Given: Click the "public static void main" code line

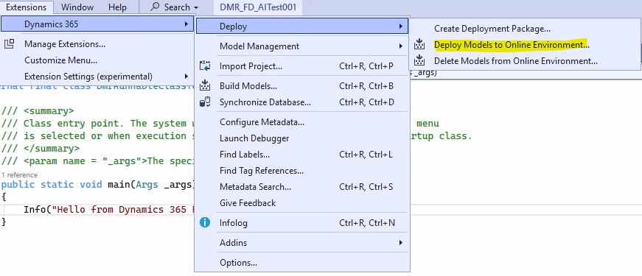Looking at the screenshot, I should coord(97,185).
